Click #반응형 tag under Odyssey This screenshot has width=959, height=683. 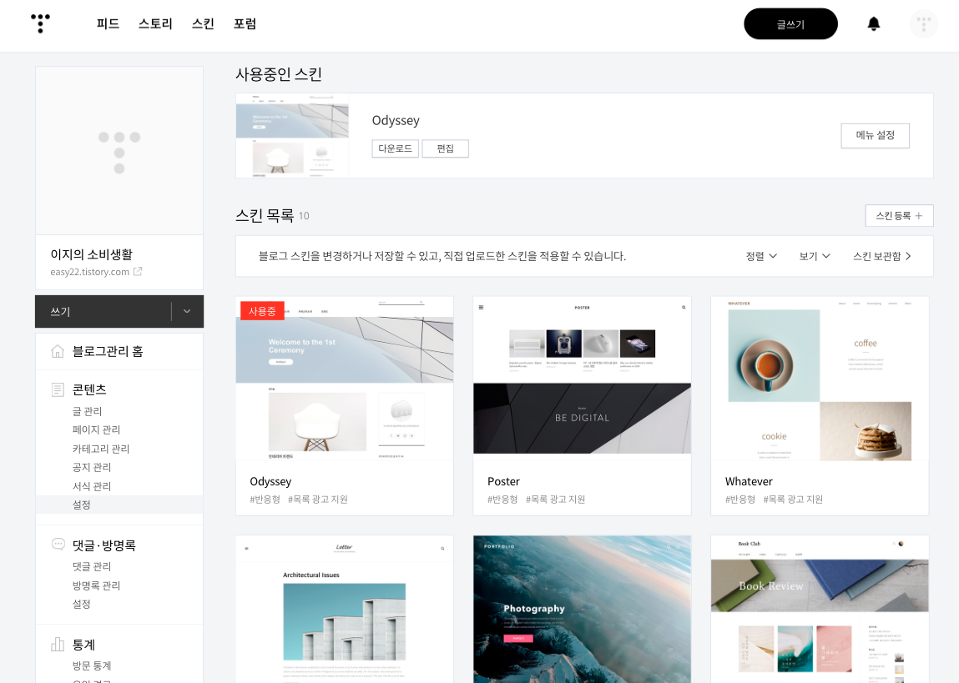pyautogui.click(x=265, y=499)
